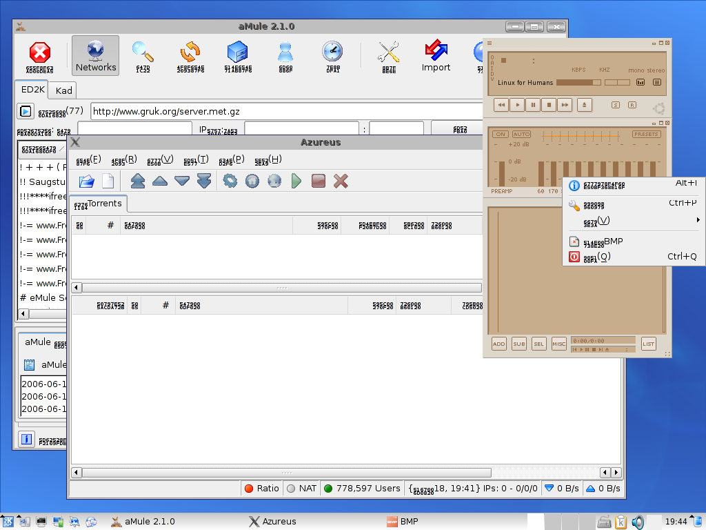706x530 pixels.
Task: Click the download speed indicator in Azureus status bar
Action: click(561, 488)
